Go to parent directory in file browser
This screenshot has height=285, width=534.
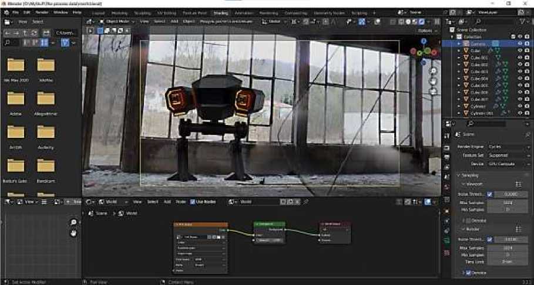click(x=25, y=33)
